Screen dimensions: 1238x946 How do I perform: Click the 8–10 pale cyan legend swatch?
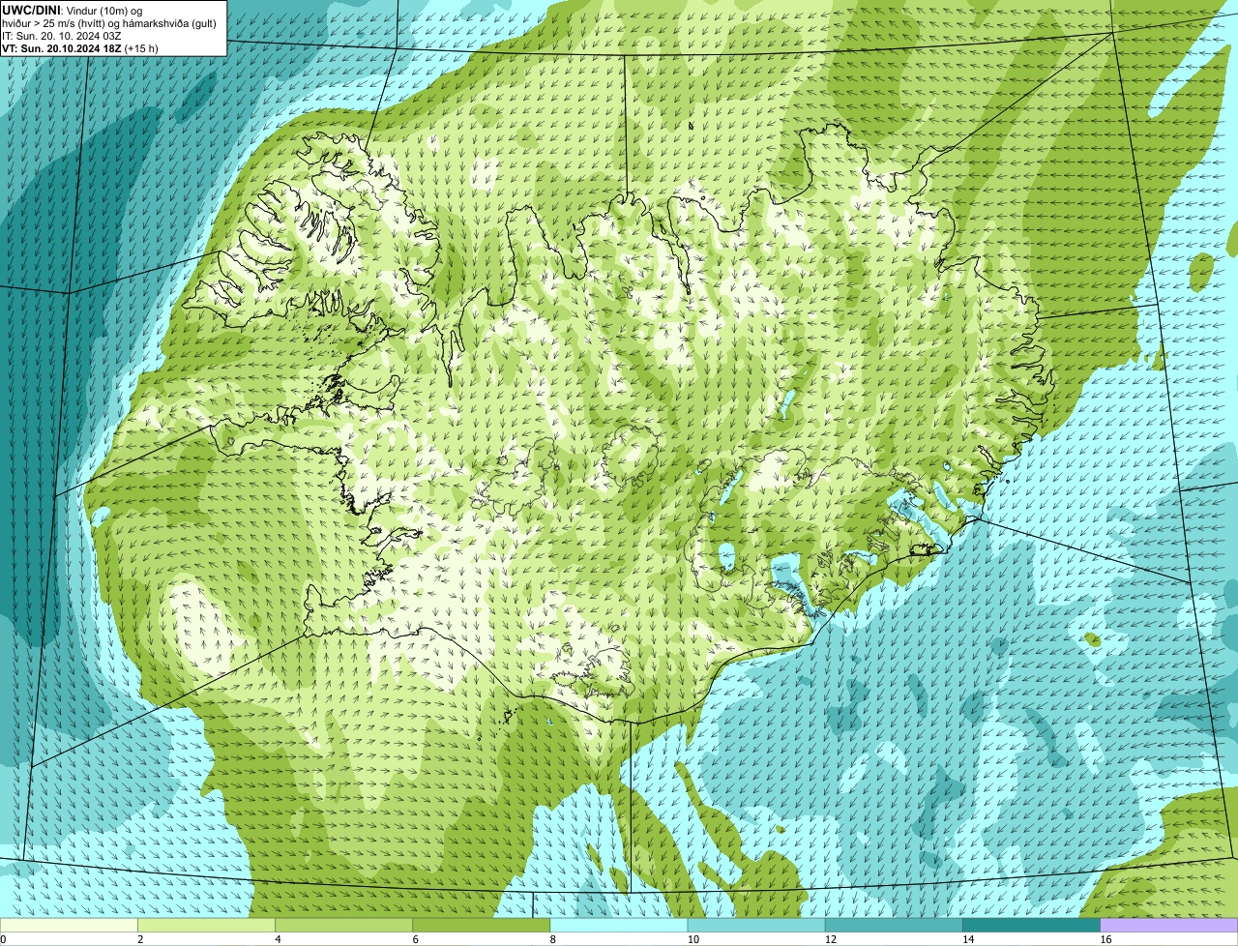(619, 925)
